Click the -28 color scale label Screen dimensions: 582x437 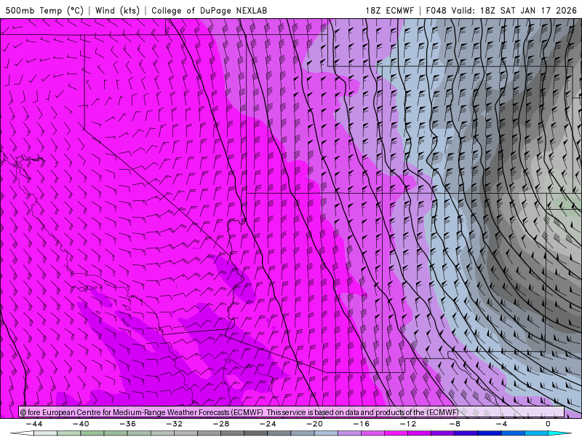pos(221,424)
